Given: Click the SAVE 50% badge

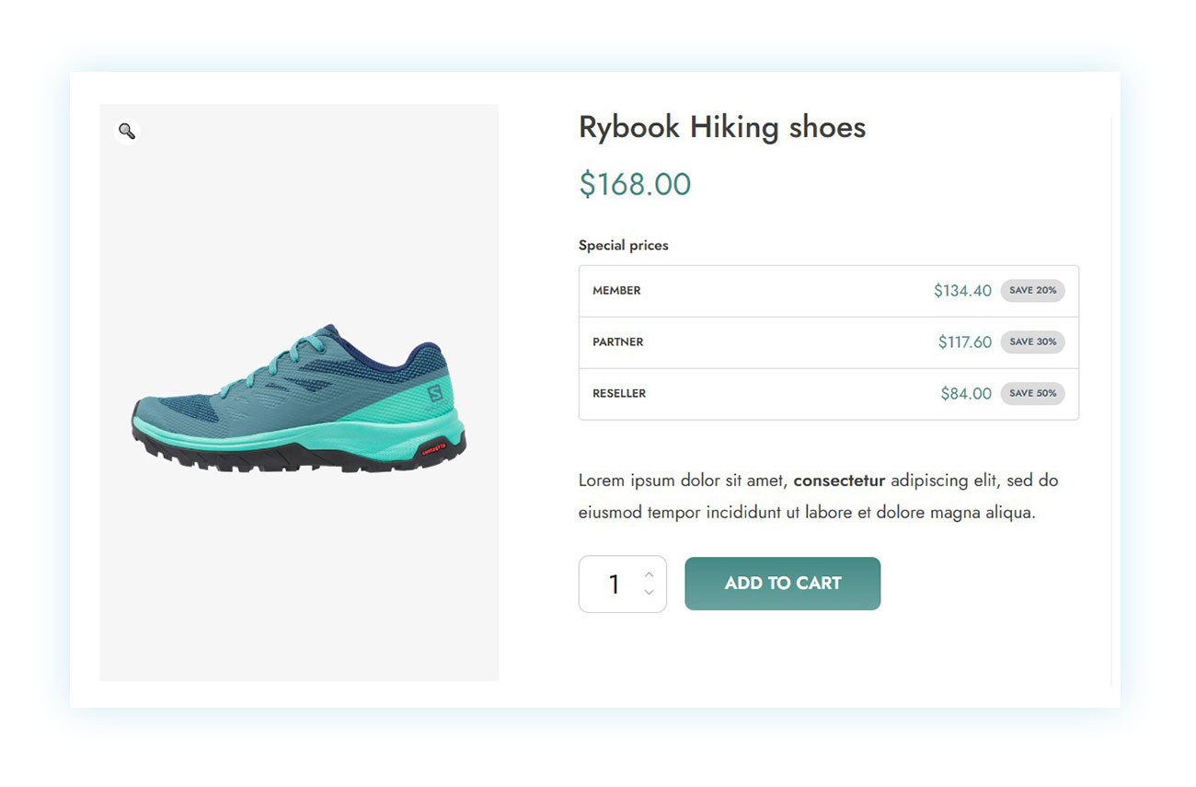Looking at the screenshot, I should pyautogui.click(x=1032, y=394).
